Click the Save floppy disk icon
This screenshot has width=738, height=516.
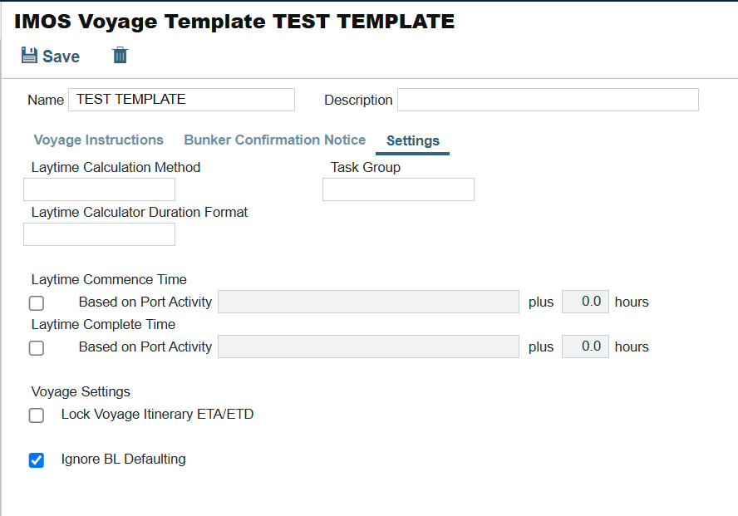(x=29, y=56)
